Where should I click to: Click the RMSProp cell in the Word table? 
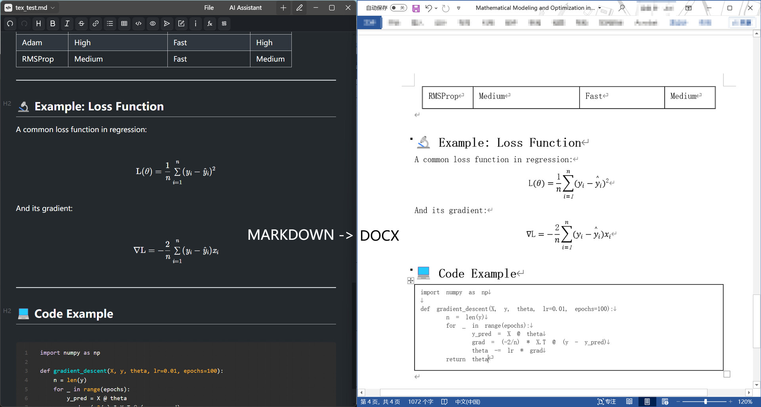(x=447, y=97)
